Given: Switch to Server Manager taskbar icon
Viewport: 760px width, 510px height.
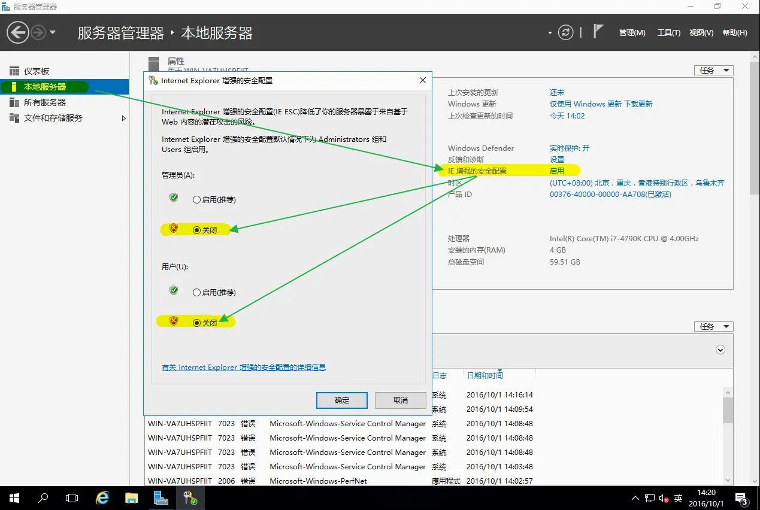Looking at the screenshot, I should [161, 498].
